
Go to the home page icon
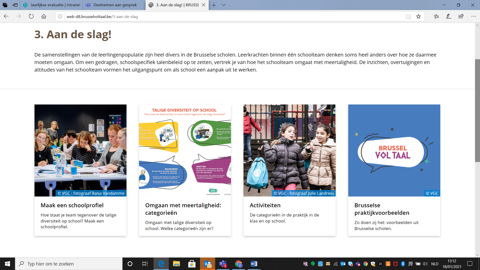point(44,16)
